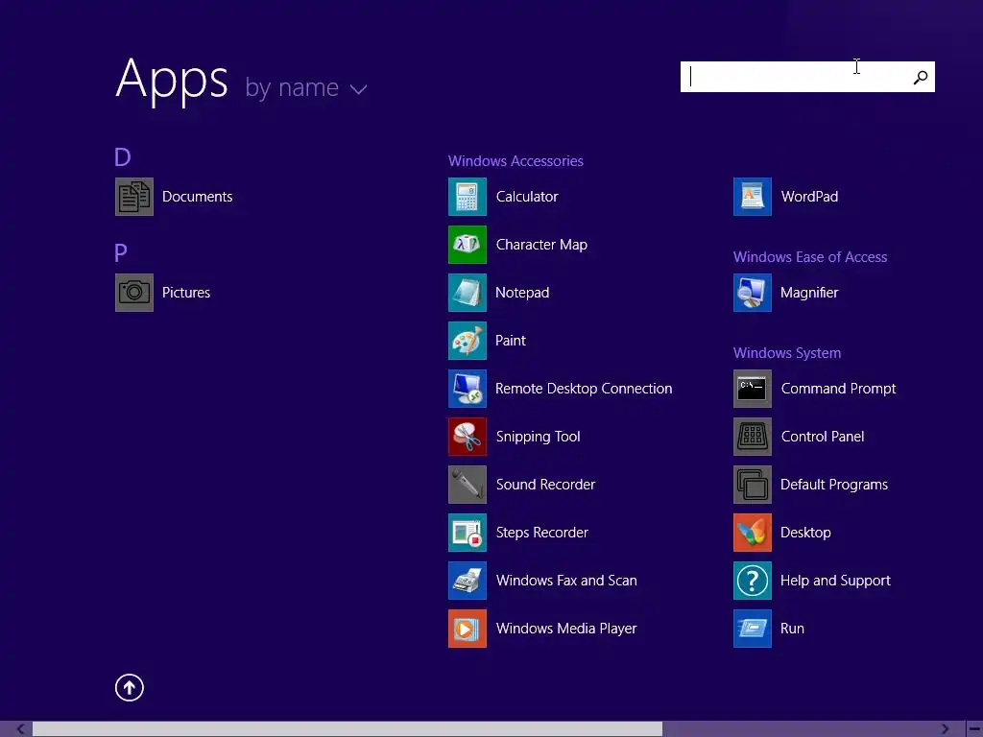Click the 'Command Prompt' label text
The height and width of the screenshot is (737, 983).
click(838, 389)
